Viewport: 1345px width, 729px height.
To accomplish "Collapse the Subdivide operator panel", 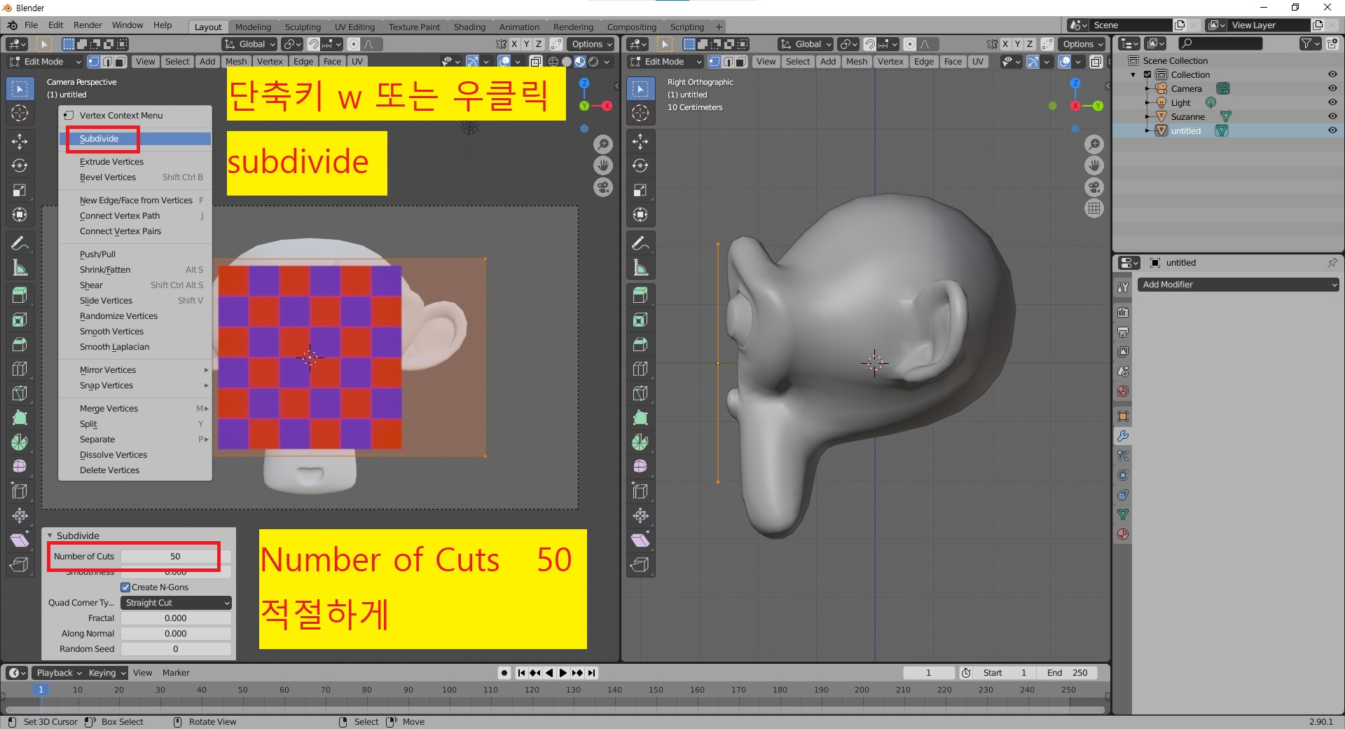I will point(50,536).
